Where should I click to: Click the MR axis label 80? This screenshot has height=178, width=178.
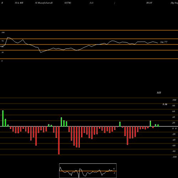click(x=174, y=106)
